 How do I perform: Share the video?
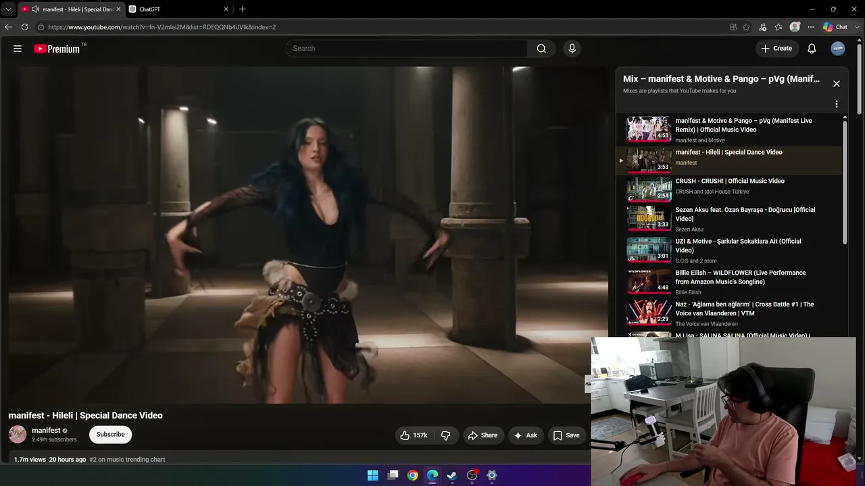point(483,435)
